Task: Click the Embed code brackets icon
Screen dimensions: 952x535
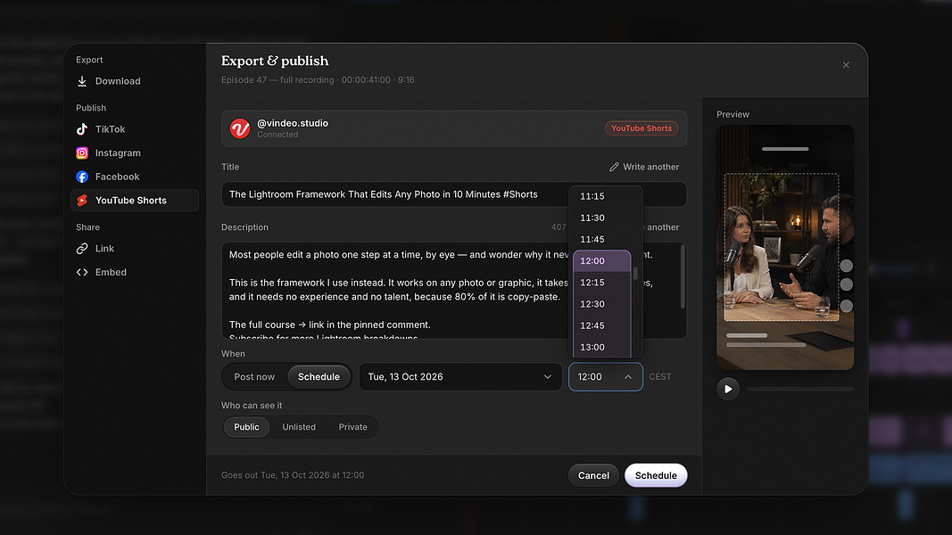Action: 82,272
